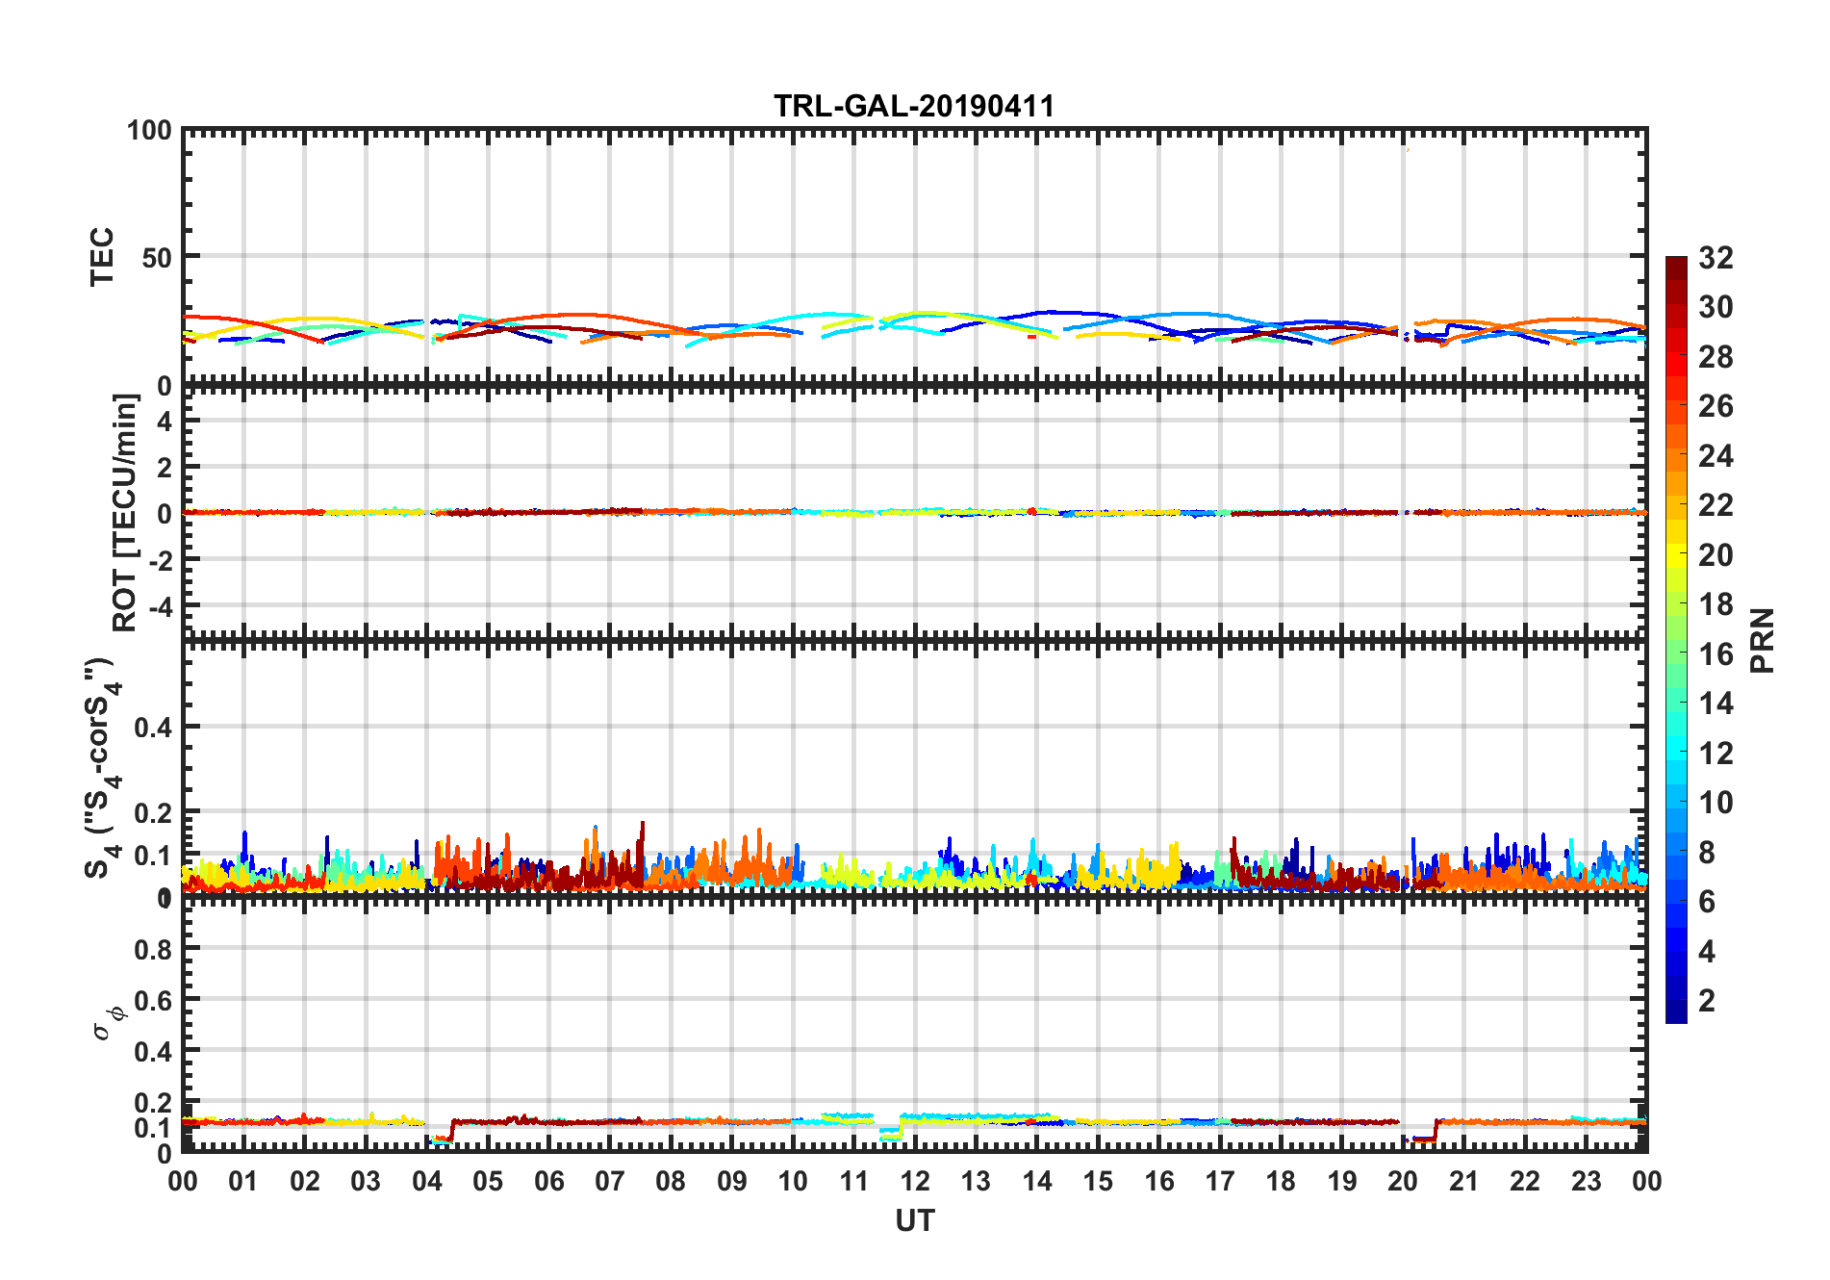
Task: Click the 100 tick on TEC axis
Action: coord(150,130)
